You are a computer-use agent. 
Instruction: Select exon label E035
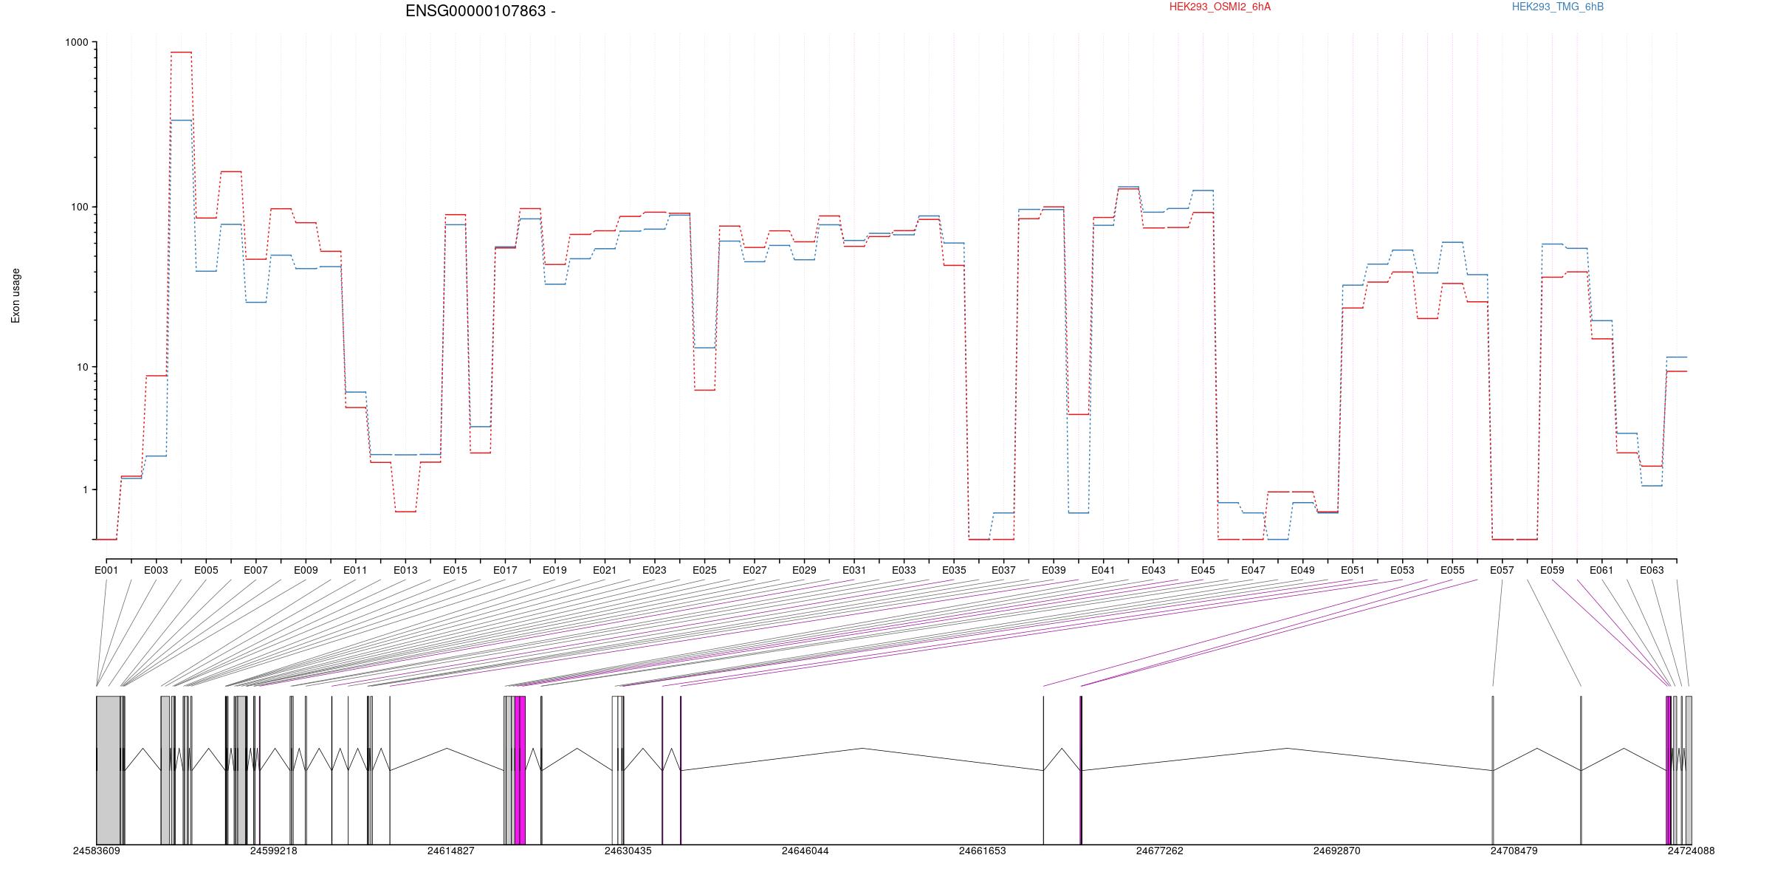tap(954, 570)
